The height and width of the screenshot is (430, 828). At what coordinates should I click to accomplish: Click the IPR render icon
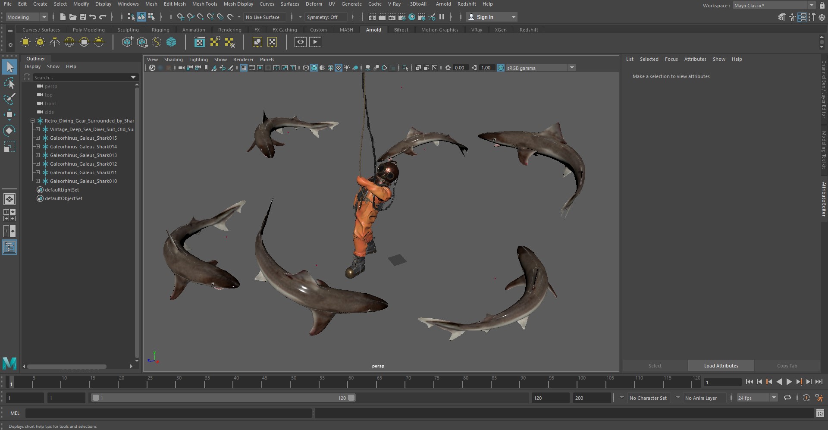pyautogui.click(x=392, y=17)
